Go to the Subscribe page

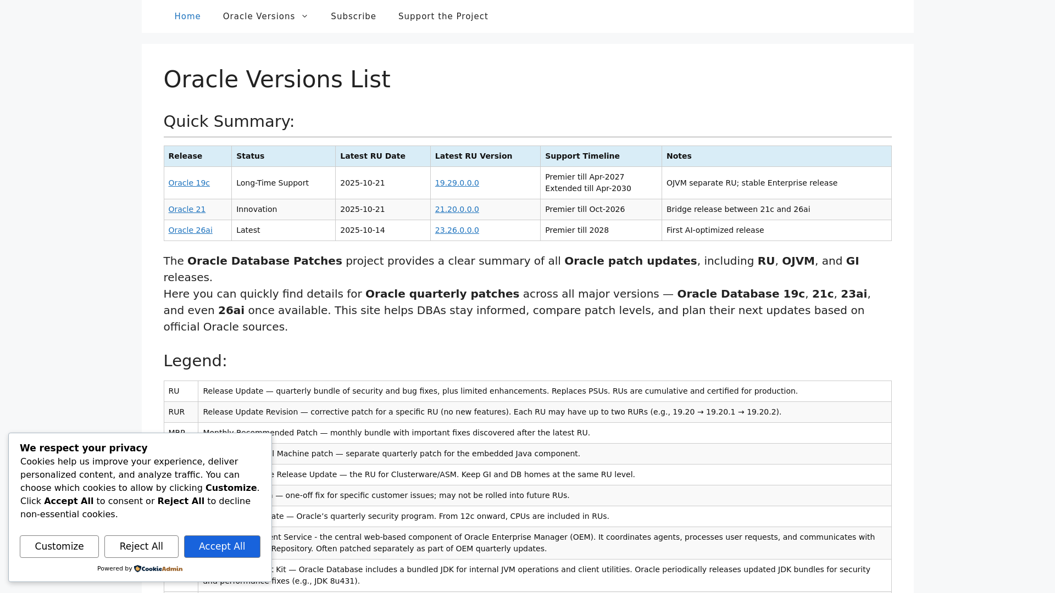tap(353, 16)
